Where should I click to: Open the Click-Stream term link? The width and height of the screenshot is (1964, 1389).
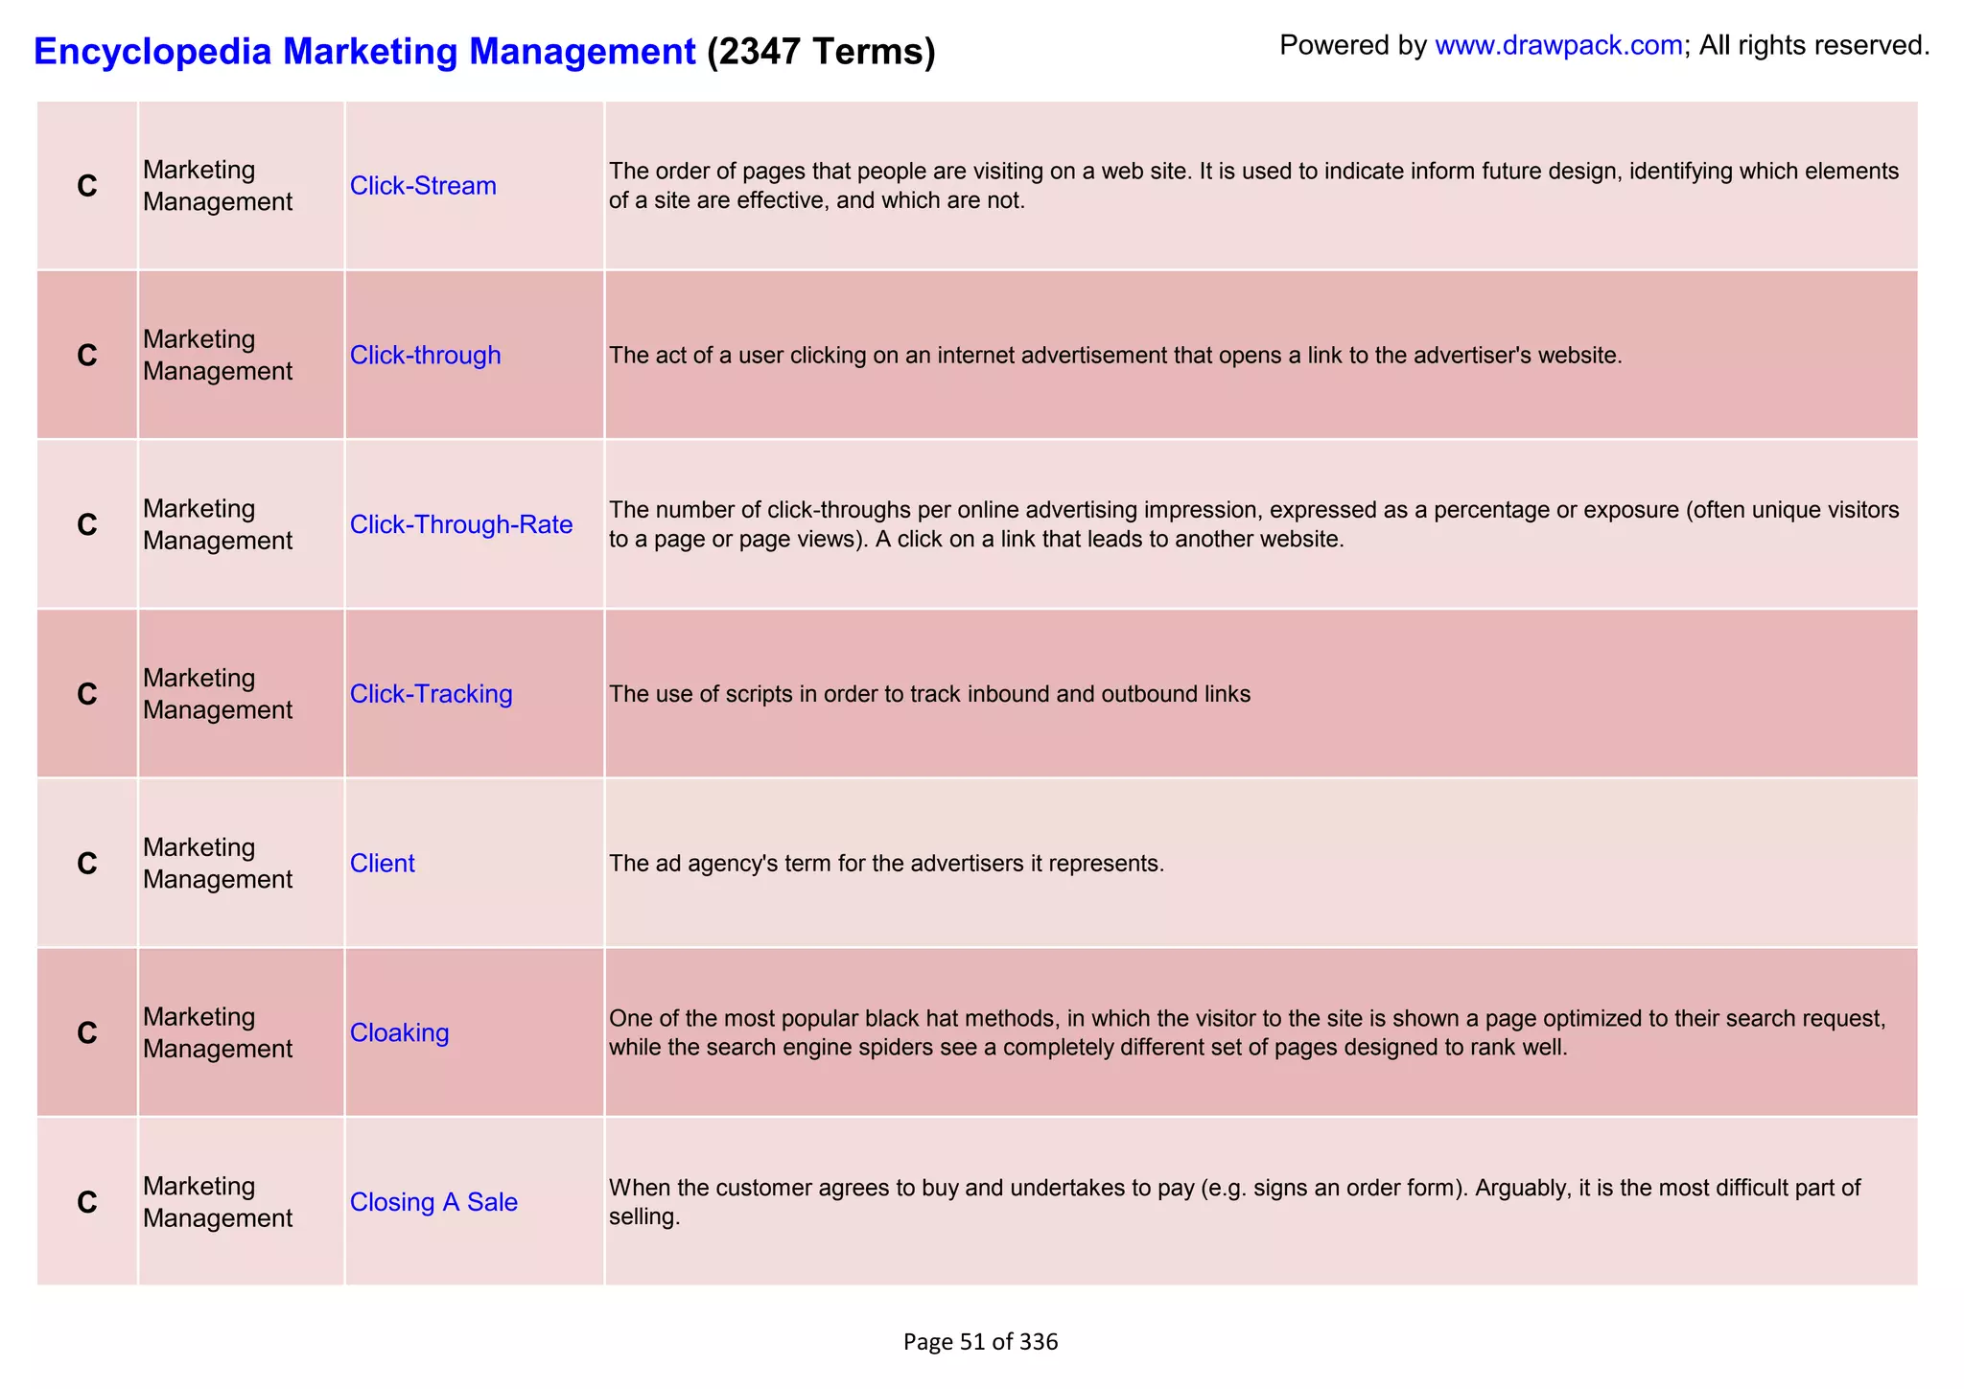pyautogui.click(x=423, y=186)
